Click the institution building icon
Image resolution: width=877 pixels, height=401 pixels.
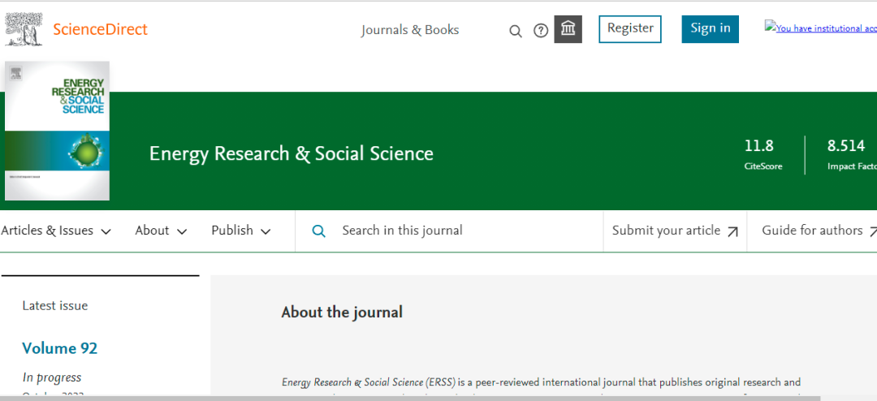tap(568, 29)
